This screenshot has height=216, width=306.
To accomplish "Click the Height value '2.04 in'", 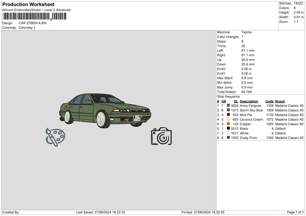I will [298, 12].
